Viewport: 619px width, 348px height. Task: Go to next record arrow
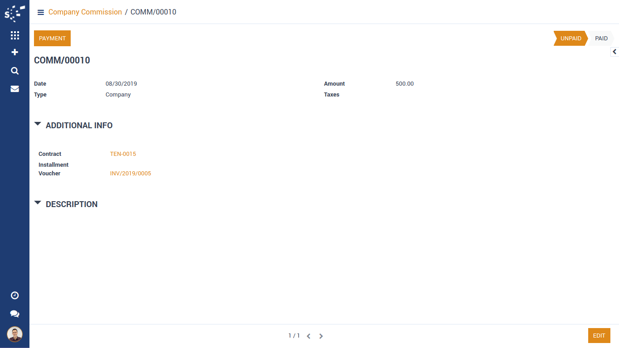point(321,336)
